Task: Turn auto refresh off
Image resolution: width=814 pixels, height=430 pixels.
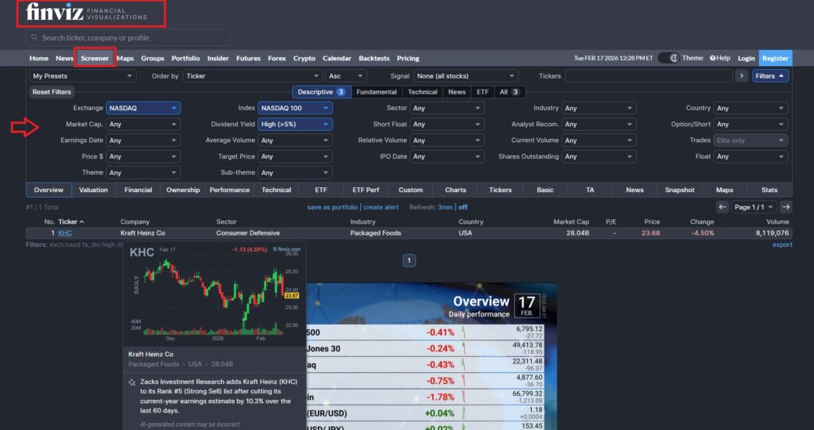Action: coord(463,207)
